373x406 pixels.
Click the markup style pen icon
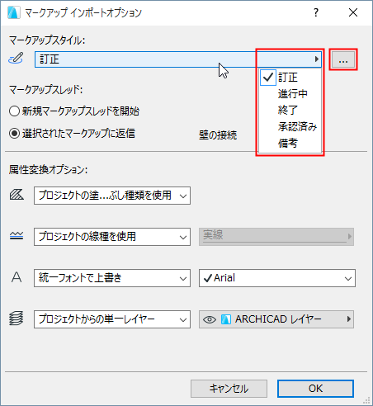(17, 59)
